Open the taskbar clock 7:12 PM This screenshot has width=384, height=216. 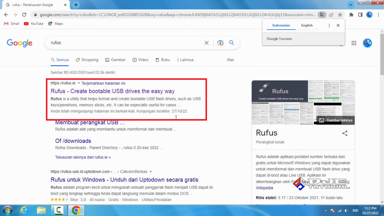[370, 210]
